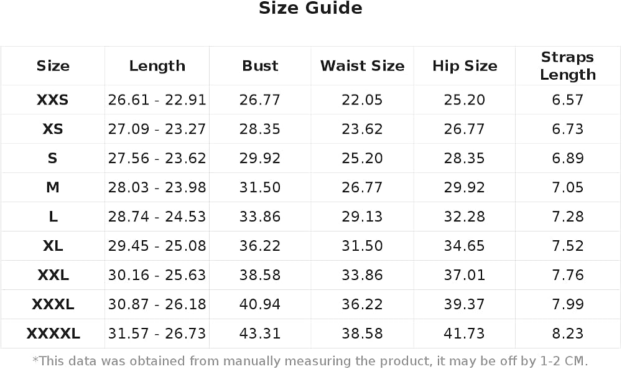The width and height of the screenshot is (622, 369).
Task: Click waist size value 33.86 in XXL row
Action: point(362,275)
